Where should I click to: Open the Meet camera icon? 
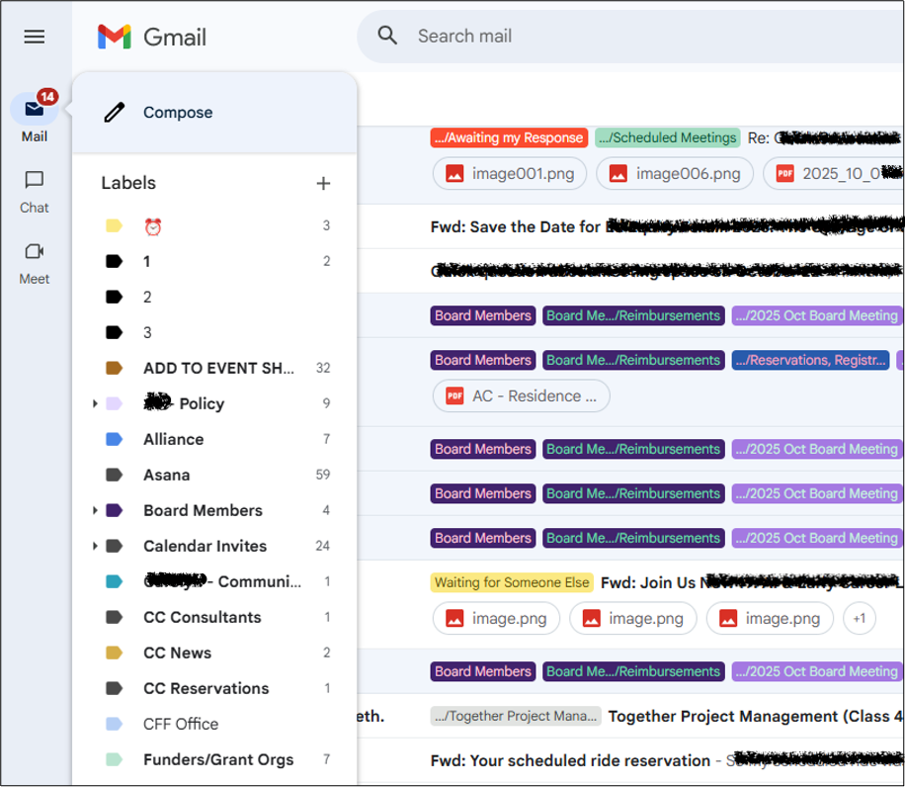(35, 251)
